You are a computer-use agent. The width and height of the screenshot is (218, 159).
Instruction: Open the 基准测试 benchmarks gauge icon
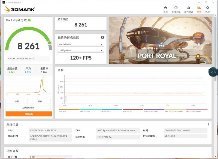(176, 8)
